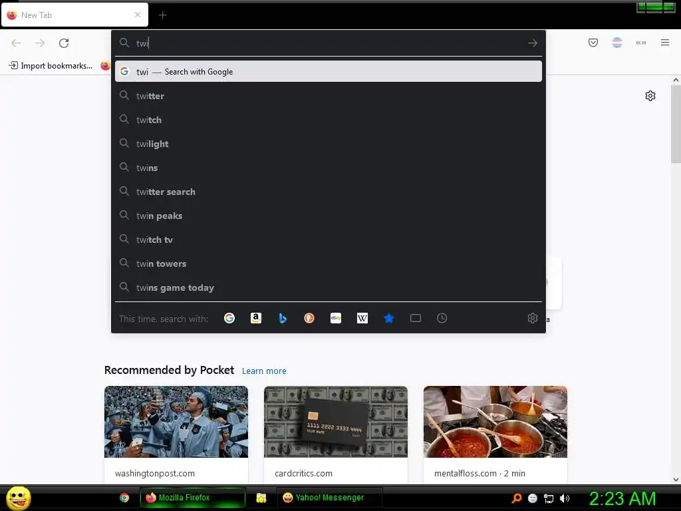Open the volume speaker tray icon
Viewport: 681px width, 511px height.
click(x=564, y=498)
